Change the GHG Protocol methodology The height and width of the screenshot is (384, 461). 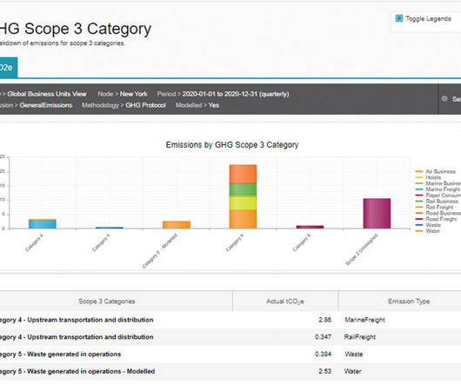click(145, 105)
